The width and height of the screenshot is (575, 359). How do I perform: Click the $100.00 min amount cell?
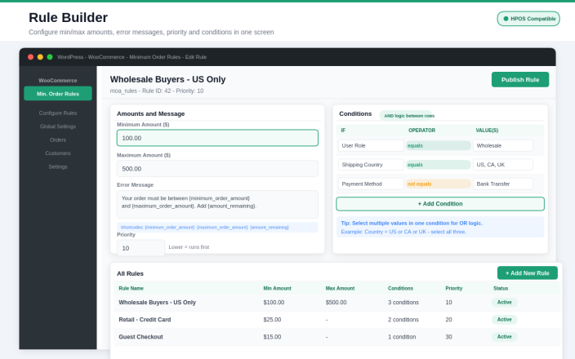274,302
